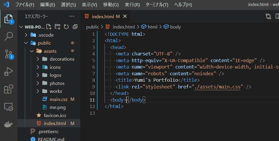The width and height of the screenshot is (279, 141).
Task: Click line number 11 in the gutter
Action: (x=92, y=100)
